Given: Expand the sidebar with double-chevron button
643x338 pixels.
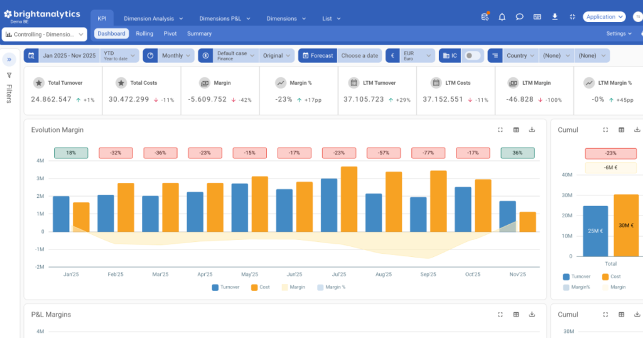Looking at the screenshot, I should (x=9, y=60).
